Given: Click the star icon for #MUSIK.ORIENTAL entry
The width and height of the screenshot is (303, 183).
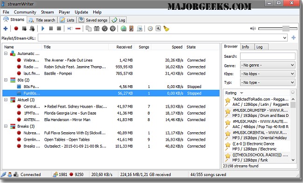Looking at the screenshot, I should click(228, 134).
